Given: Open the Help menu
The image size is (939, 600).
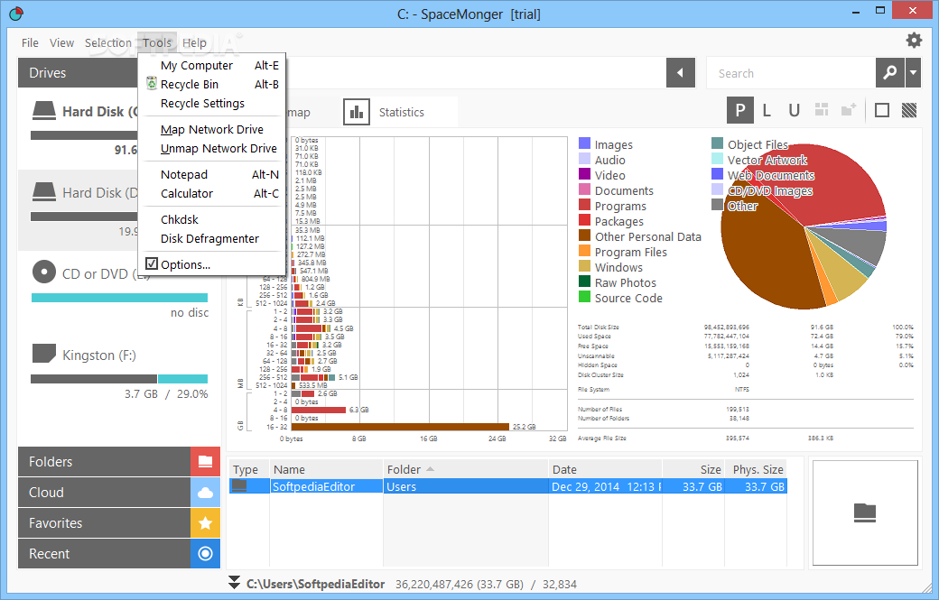Looking at the screenshot, I should tap(194, 43).
